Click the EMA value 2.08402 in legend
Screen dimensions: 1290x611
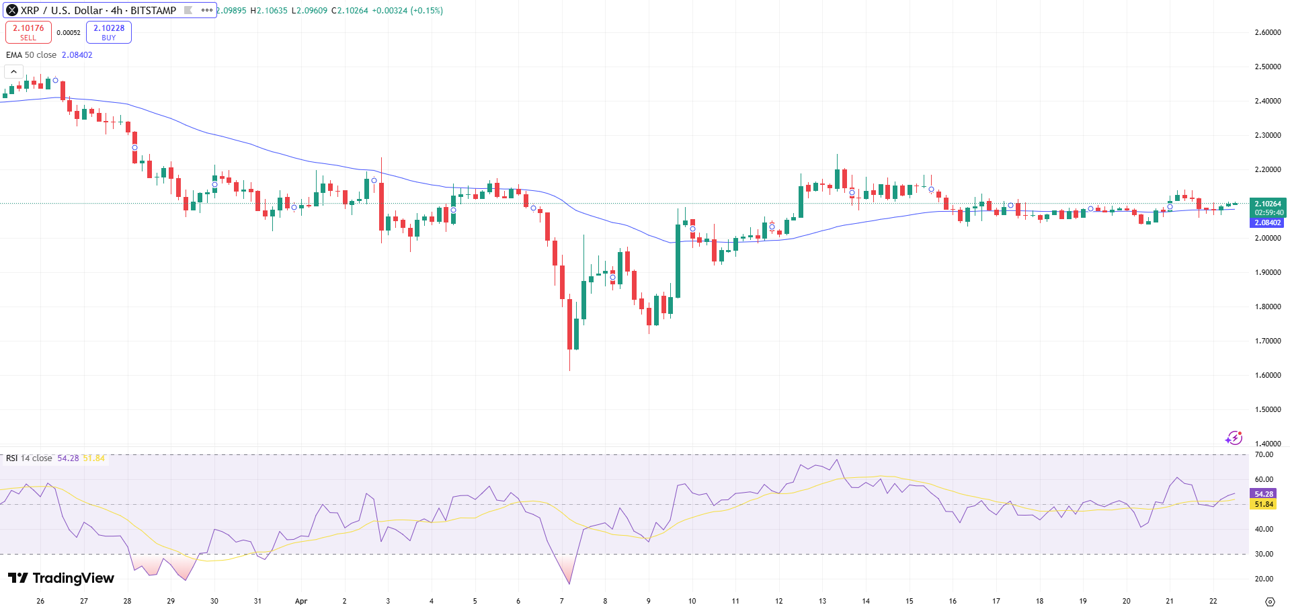pos(77,55)
